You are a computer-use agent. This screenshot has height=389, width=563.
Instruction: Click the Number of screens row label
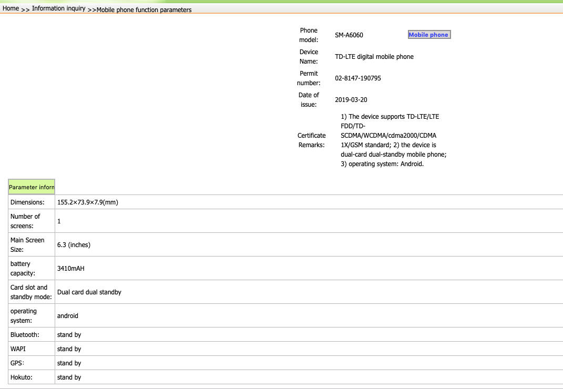pyautogui.click(x=25, y=221)
